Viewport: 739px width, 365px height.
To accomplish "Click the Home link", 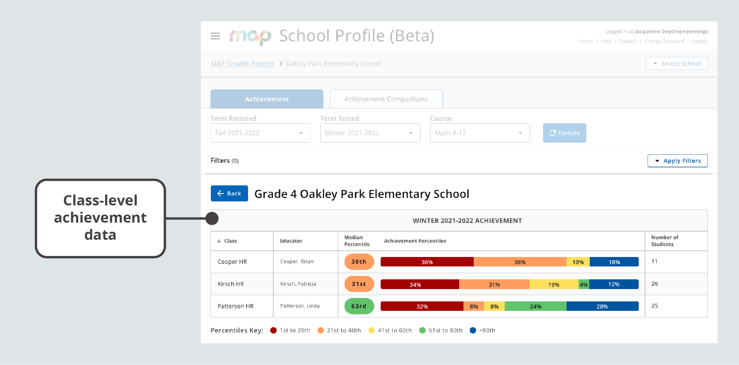I will (x=586, y=41).
